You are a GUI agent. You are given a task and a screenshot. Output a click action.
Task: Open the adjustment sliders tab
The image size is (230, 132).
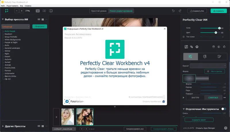click(190, 56)
